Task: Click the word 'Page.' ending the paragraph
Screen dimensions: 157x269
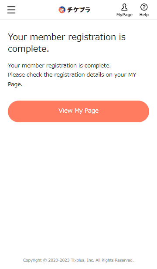Action: click(15, 84)
